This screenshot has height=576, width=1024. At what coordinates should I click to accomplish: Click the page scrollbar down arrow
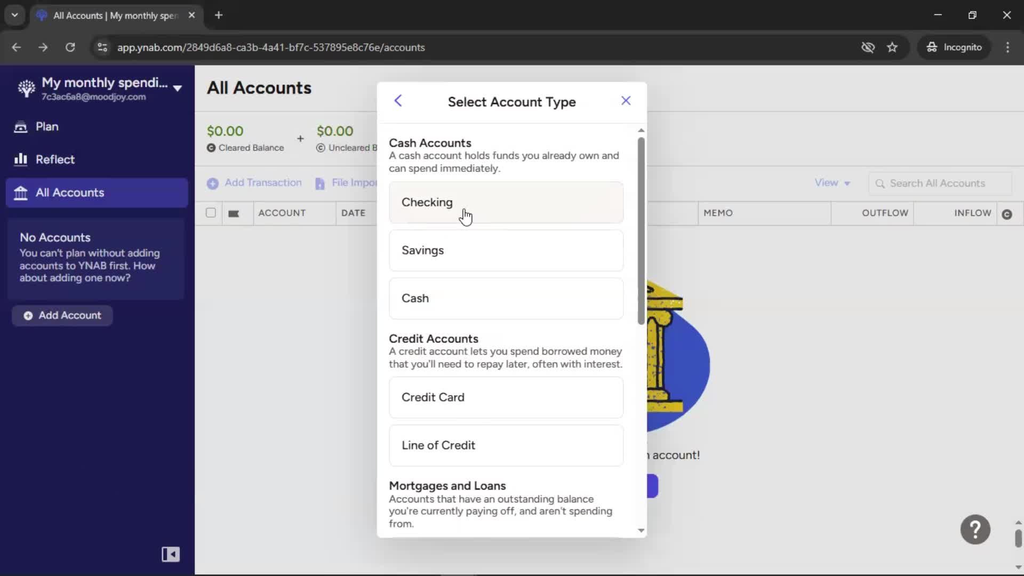(1018, 567)
